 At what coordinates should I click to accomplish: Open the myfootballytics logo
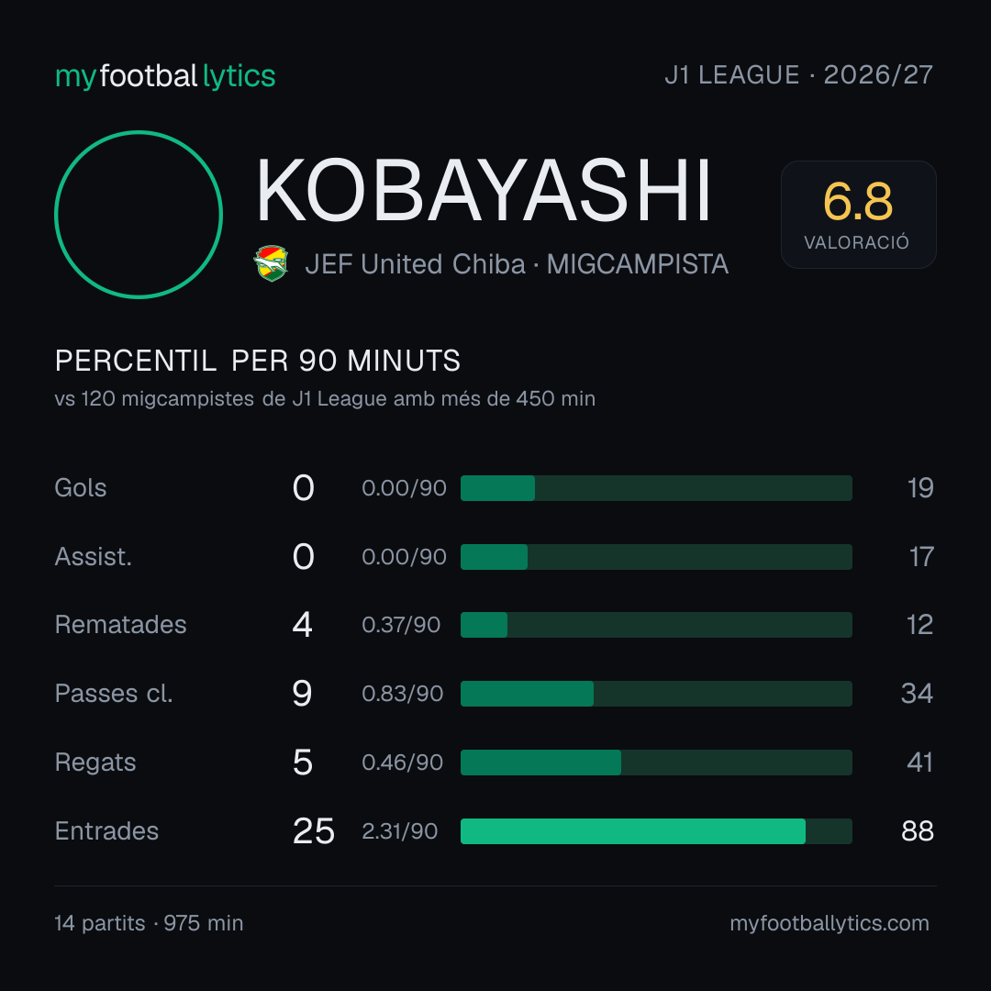coord(165,76)
